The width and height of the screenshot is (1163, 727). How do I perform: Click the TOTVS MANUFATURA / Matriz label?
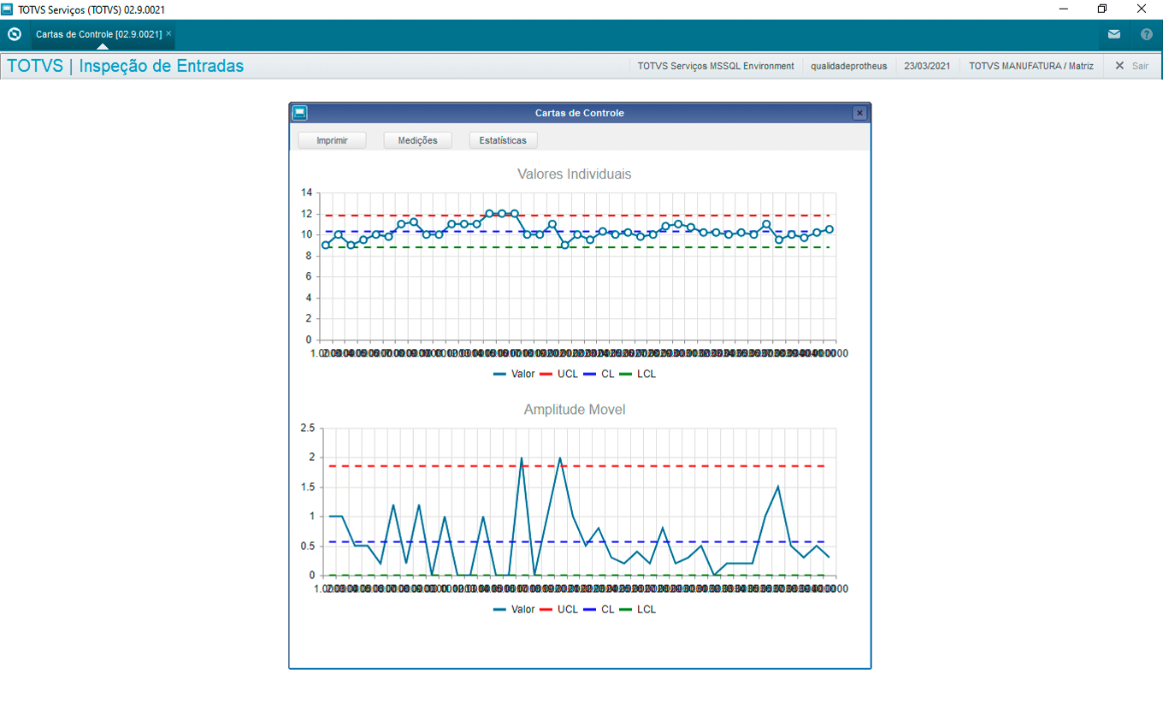tap(1030, 66)
